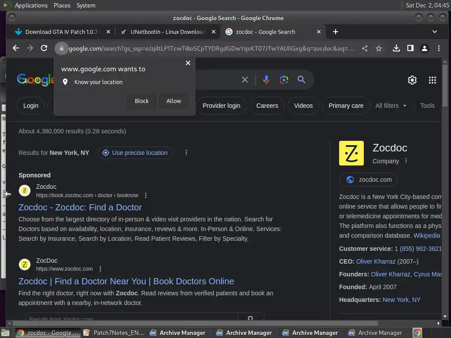Toggle the Chrome side panel
The image size is (451, 338).
click(410, 48)
